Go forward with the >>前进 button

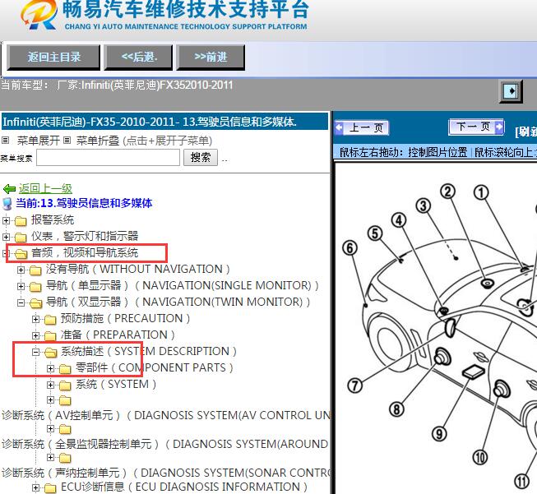211,57
